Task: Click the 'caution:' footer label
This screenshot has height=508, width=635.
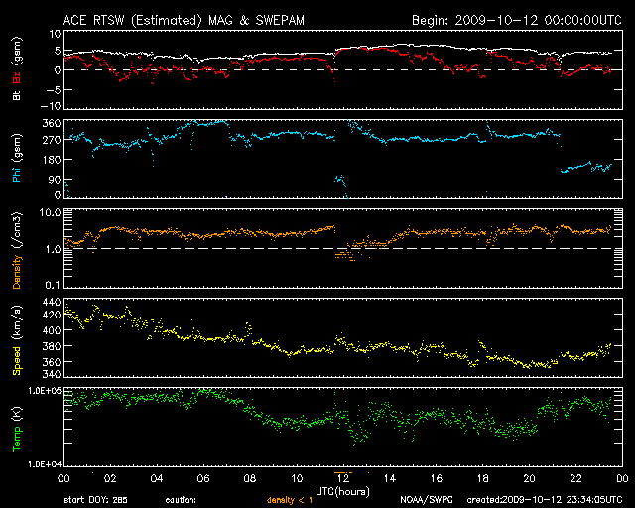Action: [x=181, y=500]
